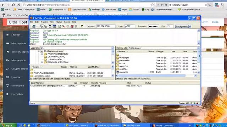Toggle the Q transfer queue icon
The width and height of the screenshot is (227, 127).
[x=50, y=26]
